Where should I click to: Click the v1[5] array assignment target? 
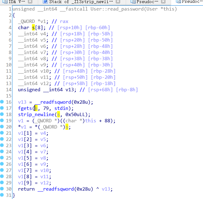tap(25, 158)
